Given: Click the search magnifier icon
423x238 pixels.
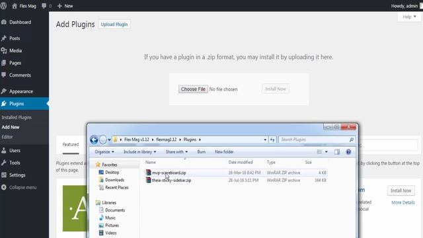Looking at the screenshot, I should tap(351, 139).
